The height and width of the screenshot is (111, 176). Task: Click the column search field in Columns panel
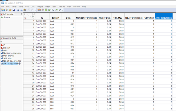pos(12,42)
